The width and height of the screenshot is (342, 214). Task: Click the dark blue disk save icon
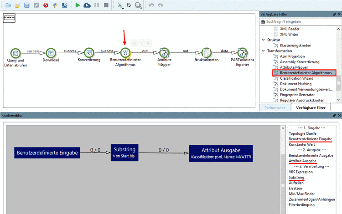point(65,5)
